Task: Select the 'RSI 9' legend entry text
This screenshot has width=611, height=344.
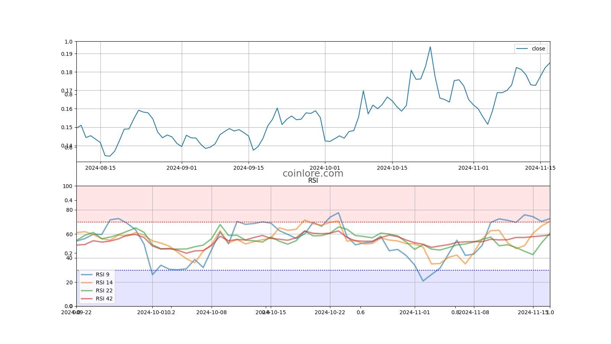Action: click(x=102, y=274)
